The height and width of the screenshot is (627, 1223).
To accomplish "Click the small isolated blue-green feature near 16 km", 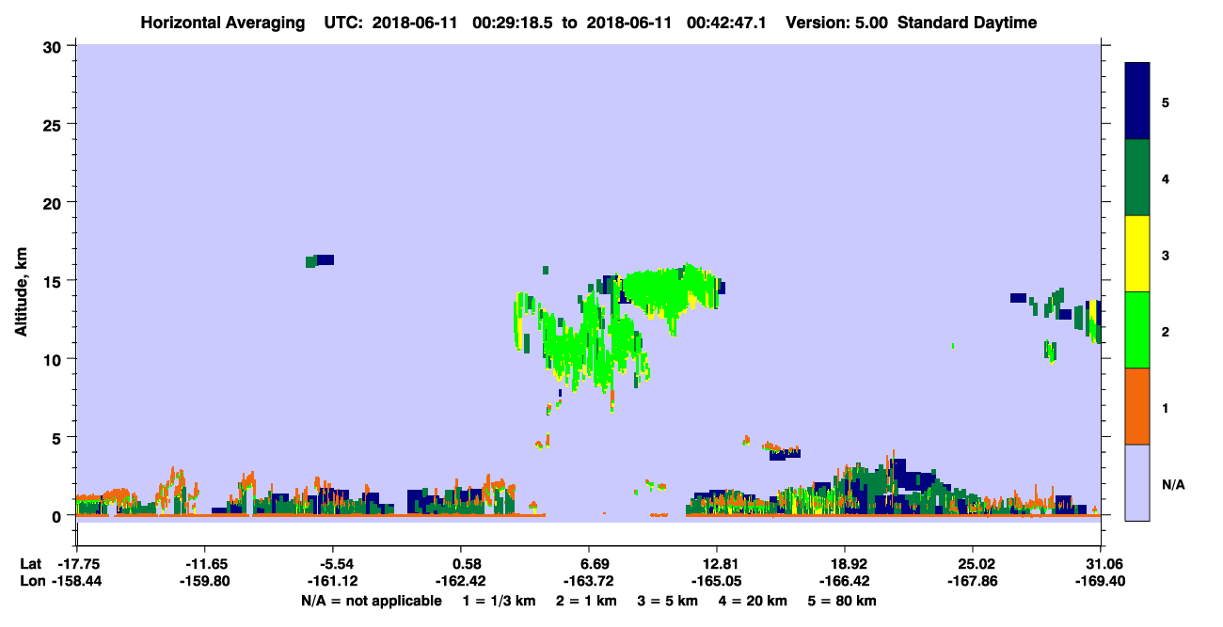I will (x=320, y=260).
